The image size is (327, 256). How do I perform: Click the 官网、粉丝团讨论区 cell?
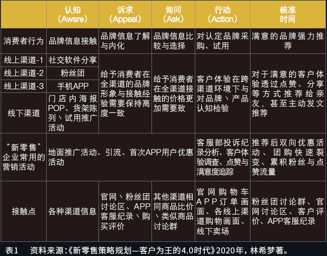(125, 211)
